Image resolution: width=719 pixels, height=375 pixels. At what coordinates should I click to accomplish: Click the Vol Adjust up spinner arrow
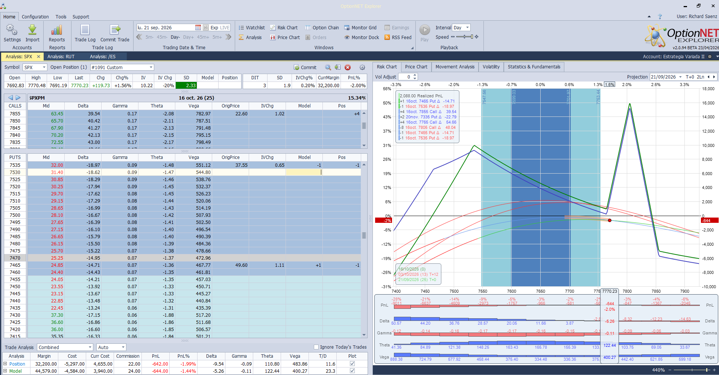415,75
